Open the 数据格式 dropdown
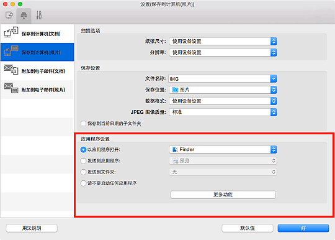The width and height of the screenshot is (335, 240). (x=223, y=101)
